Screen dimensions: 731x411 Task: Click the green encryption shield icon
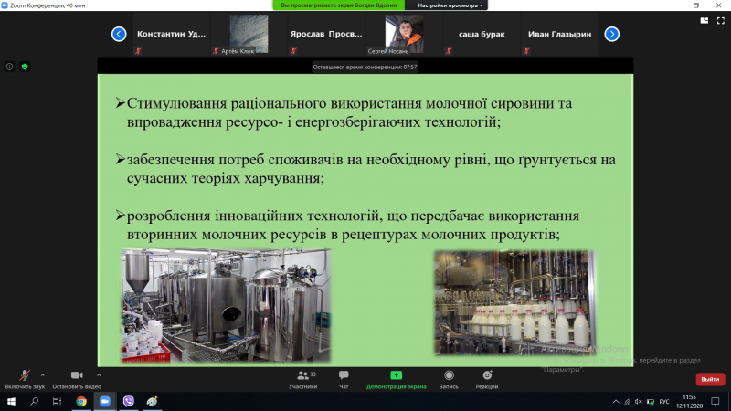[25, 67]
